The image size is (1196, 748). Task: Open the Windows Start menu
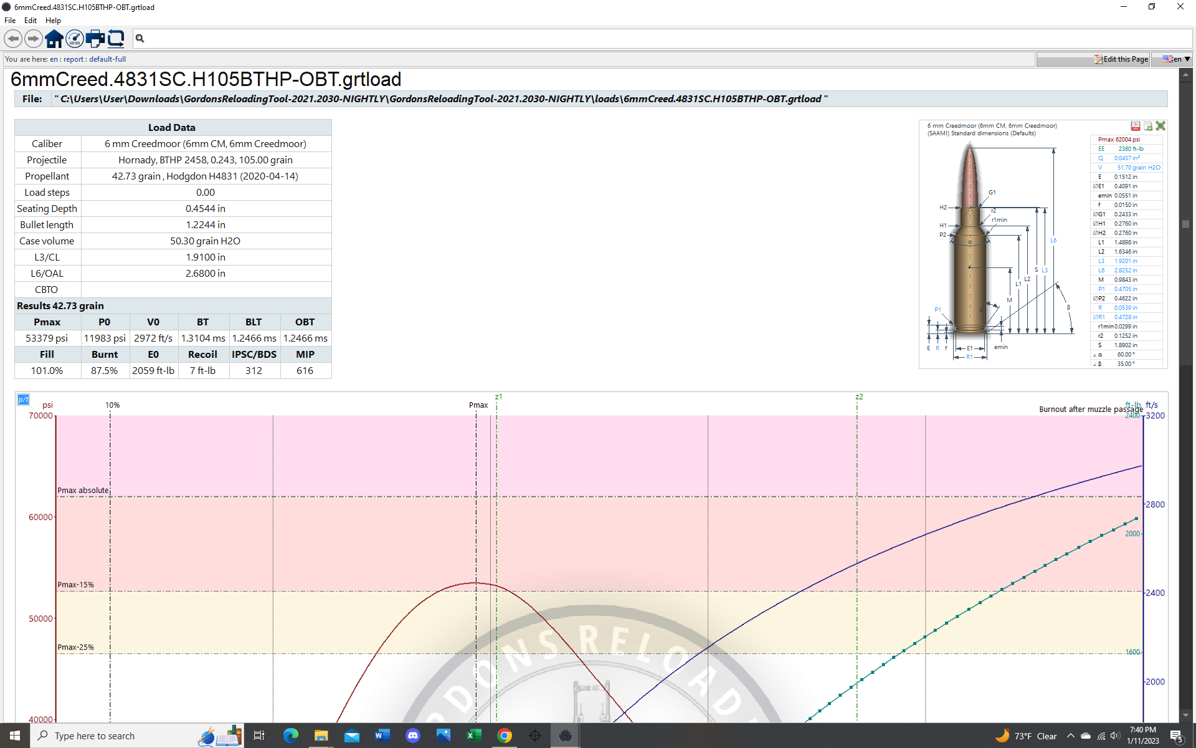[x=15, y=736]
